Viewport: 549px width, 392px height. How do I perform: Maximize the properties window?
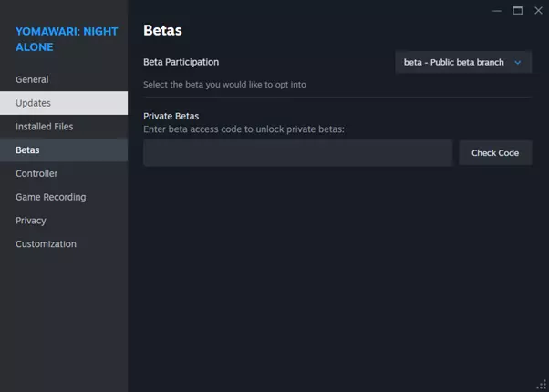(517, 10)
